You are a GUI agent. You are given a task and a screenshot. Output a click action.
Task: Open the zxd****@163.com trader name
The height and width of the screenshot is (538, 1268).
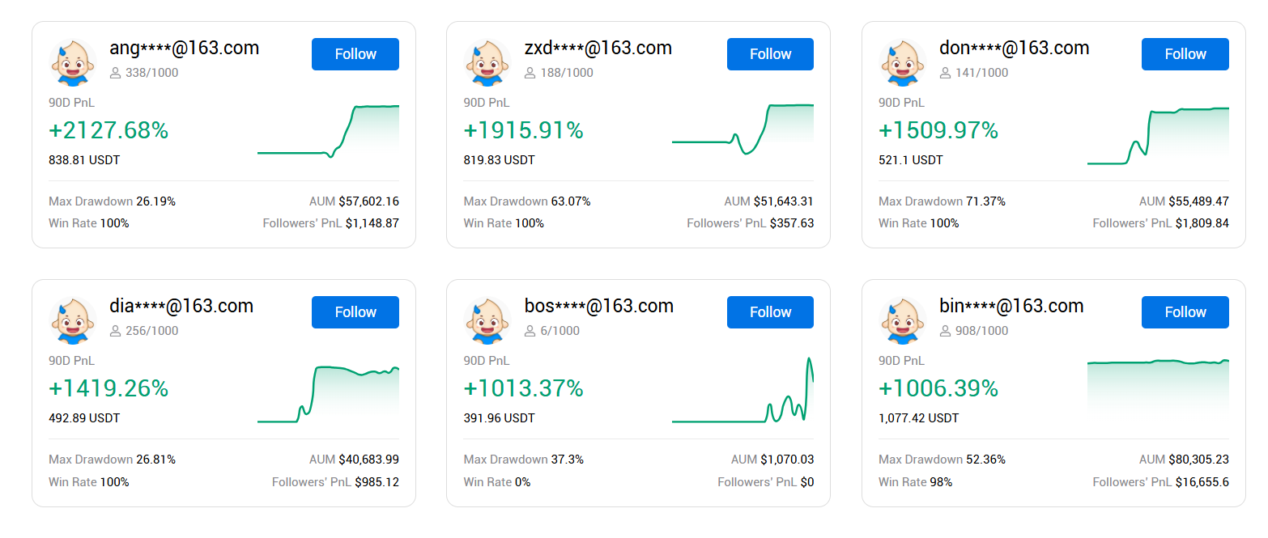pos(598,49)
